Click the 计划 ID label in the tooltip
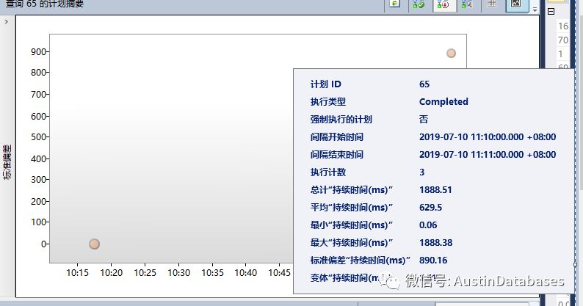 [x=326, y=84]
